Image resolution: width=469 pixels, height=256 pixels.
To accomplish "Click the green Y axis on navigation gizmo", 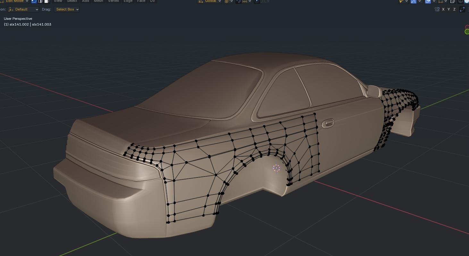I will [467, 31].
